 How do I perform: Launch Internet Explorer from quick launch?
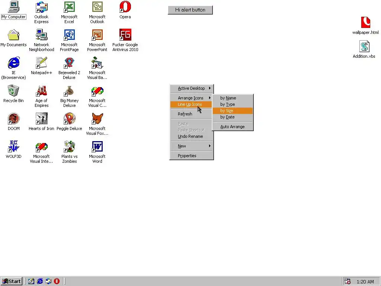pyautogui.click(x=40, y=282)
